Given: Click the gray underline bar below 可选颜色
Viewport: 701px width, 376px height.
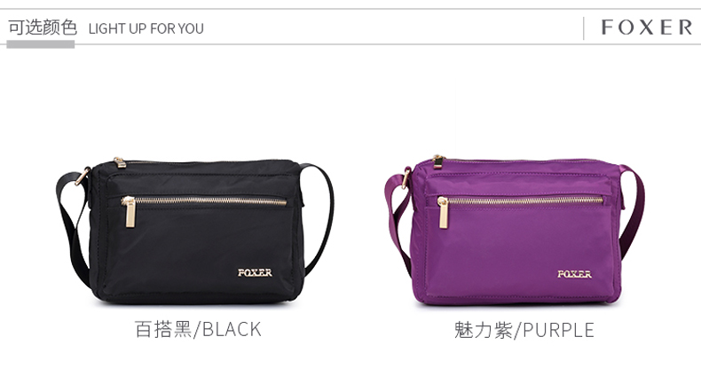Looking at the screenshot, I should 40,44.
